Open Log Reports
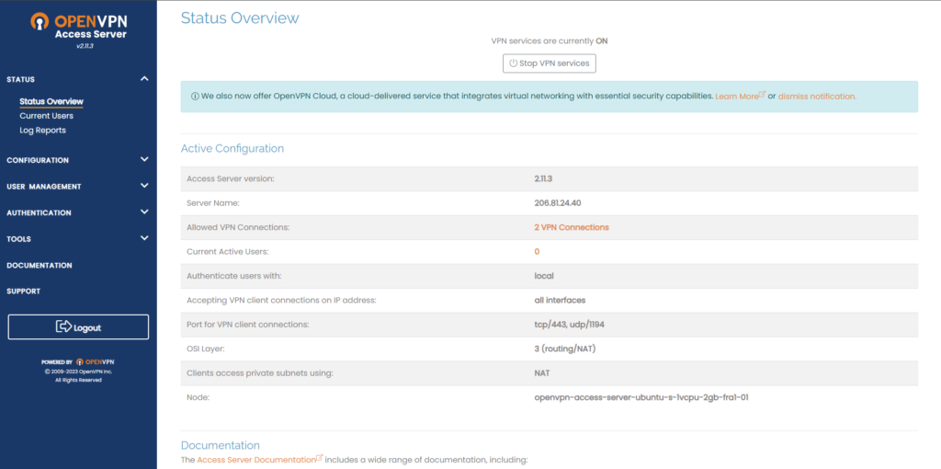The image size is (941, 469). (x=42, y=131)
